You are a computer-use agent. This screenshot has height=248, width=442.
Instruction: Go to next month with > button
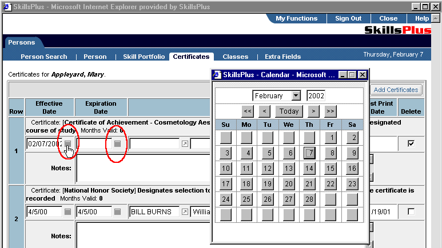[313, 111]
